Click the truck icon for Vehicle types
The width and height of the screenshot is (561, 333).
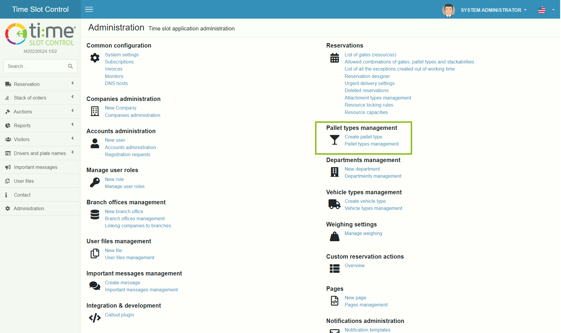[x=334, y=204]
